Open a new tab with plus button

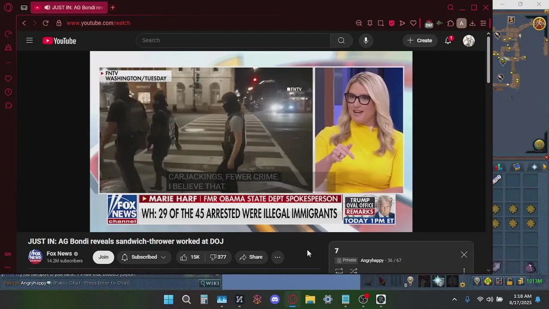(112, 7)
